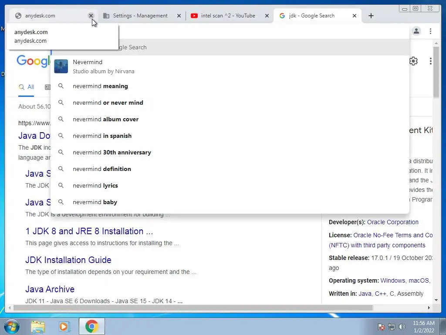Open a new browser tab
The height and width of the screenshot is (335, 446).
pyautogui.click(x=371, y=16)
